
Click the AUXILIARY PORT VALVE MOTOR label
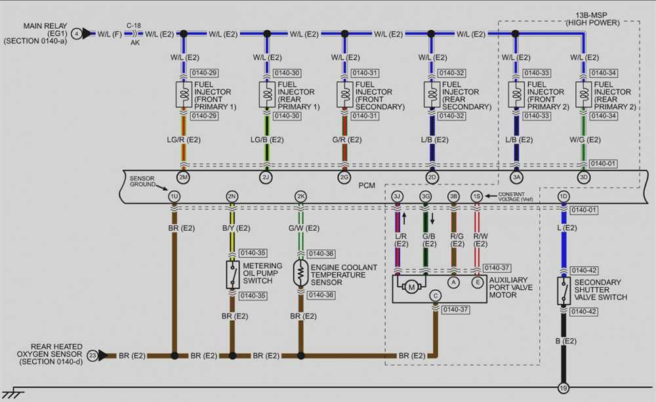tap(511, 287)
